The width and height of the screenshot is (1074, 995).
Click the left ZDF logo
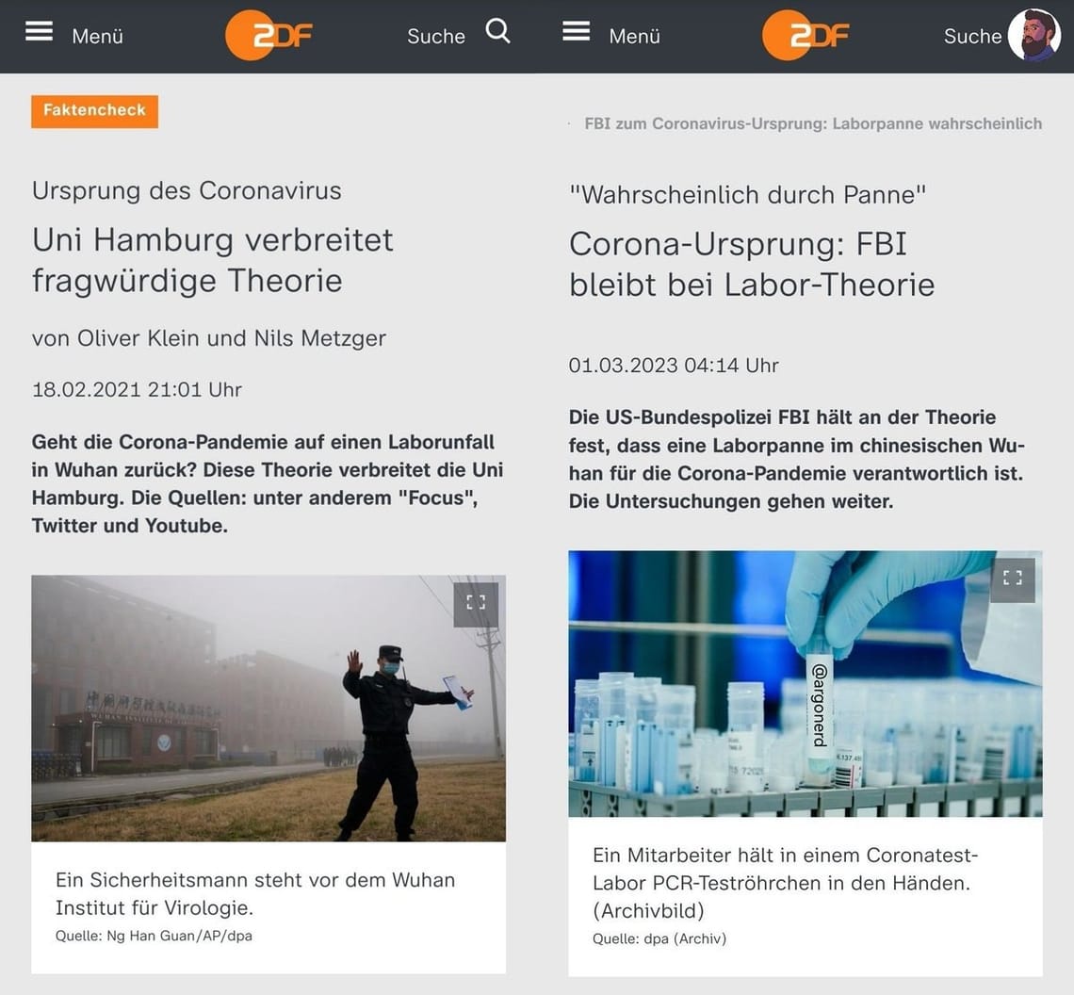pyautogui.click(x=268, y=34)
